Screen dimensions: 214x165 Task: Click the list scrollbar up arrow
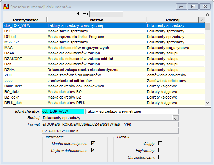tap(207, 14)
